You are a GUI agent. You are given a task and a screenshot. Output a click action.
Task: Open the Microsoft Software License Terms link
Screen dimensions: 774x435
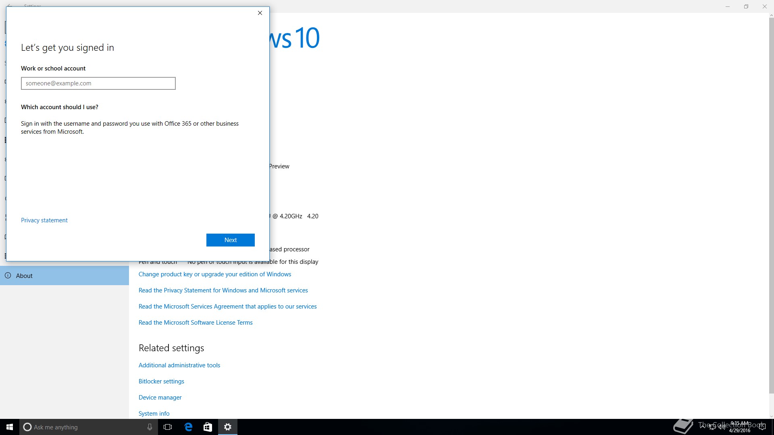coord(196,323)
